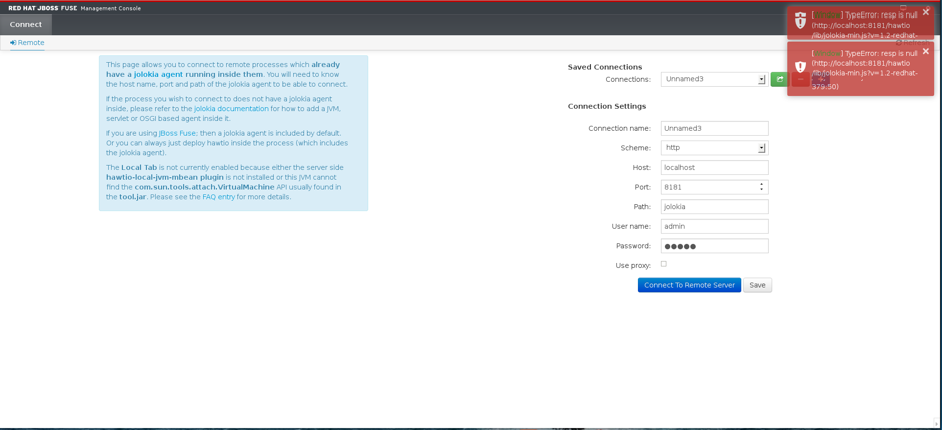Open the jolokia documentation link
The image size is (942, 430).
pos(231,109)
